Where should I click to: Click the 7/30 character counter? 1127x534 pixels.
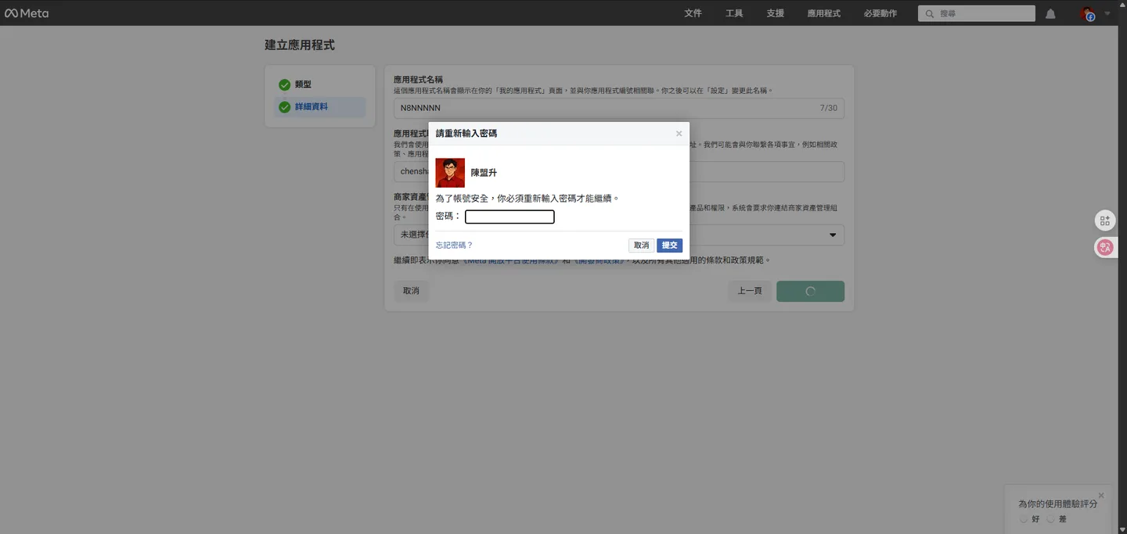pyautogui.click(x=828, y=108)
